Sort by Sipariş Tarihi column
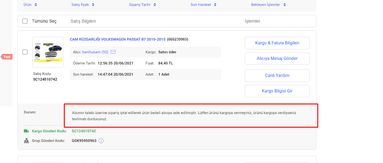 point(143,5)
